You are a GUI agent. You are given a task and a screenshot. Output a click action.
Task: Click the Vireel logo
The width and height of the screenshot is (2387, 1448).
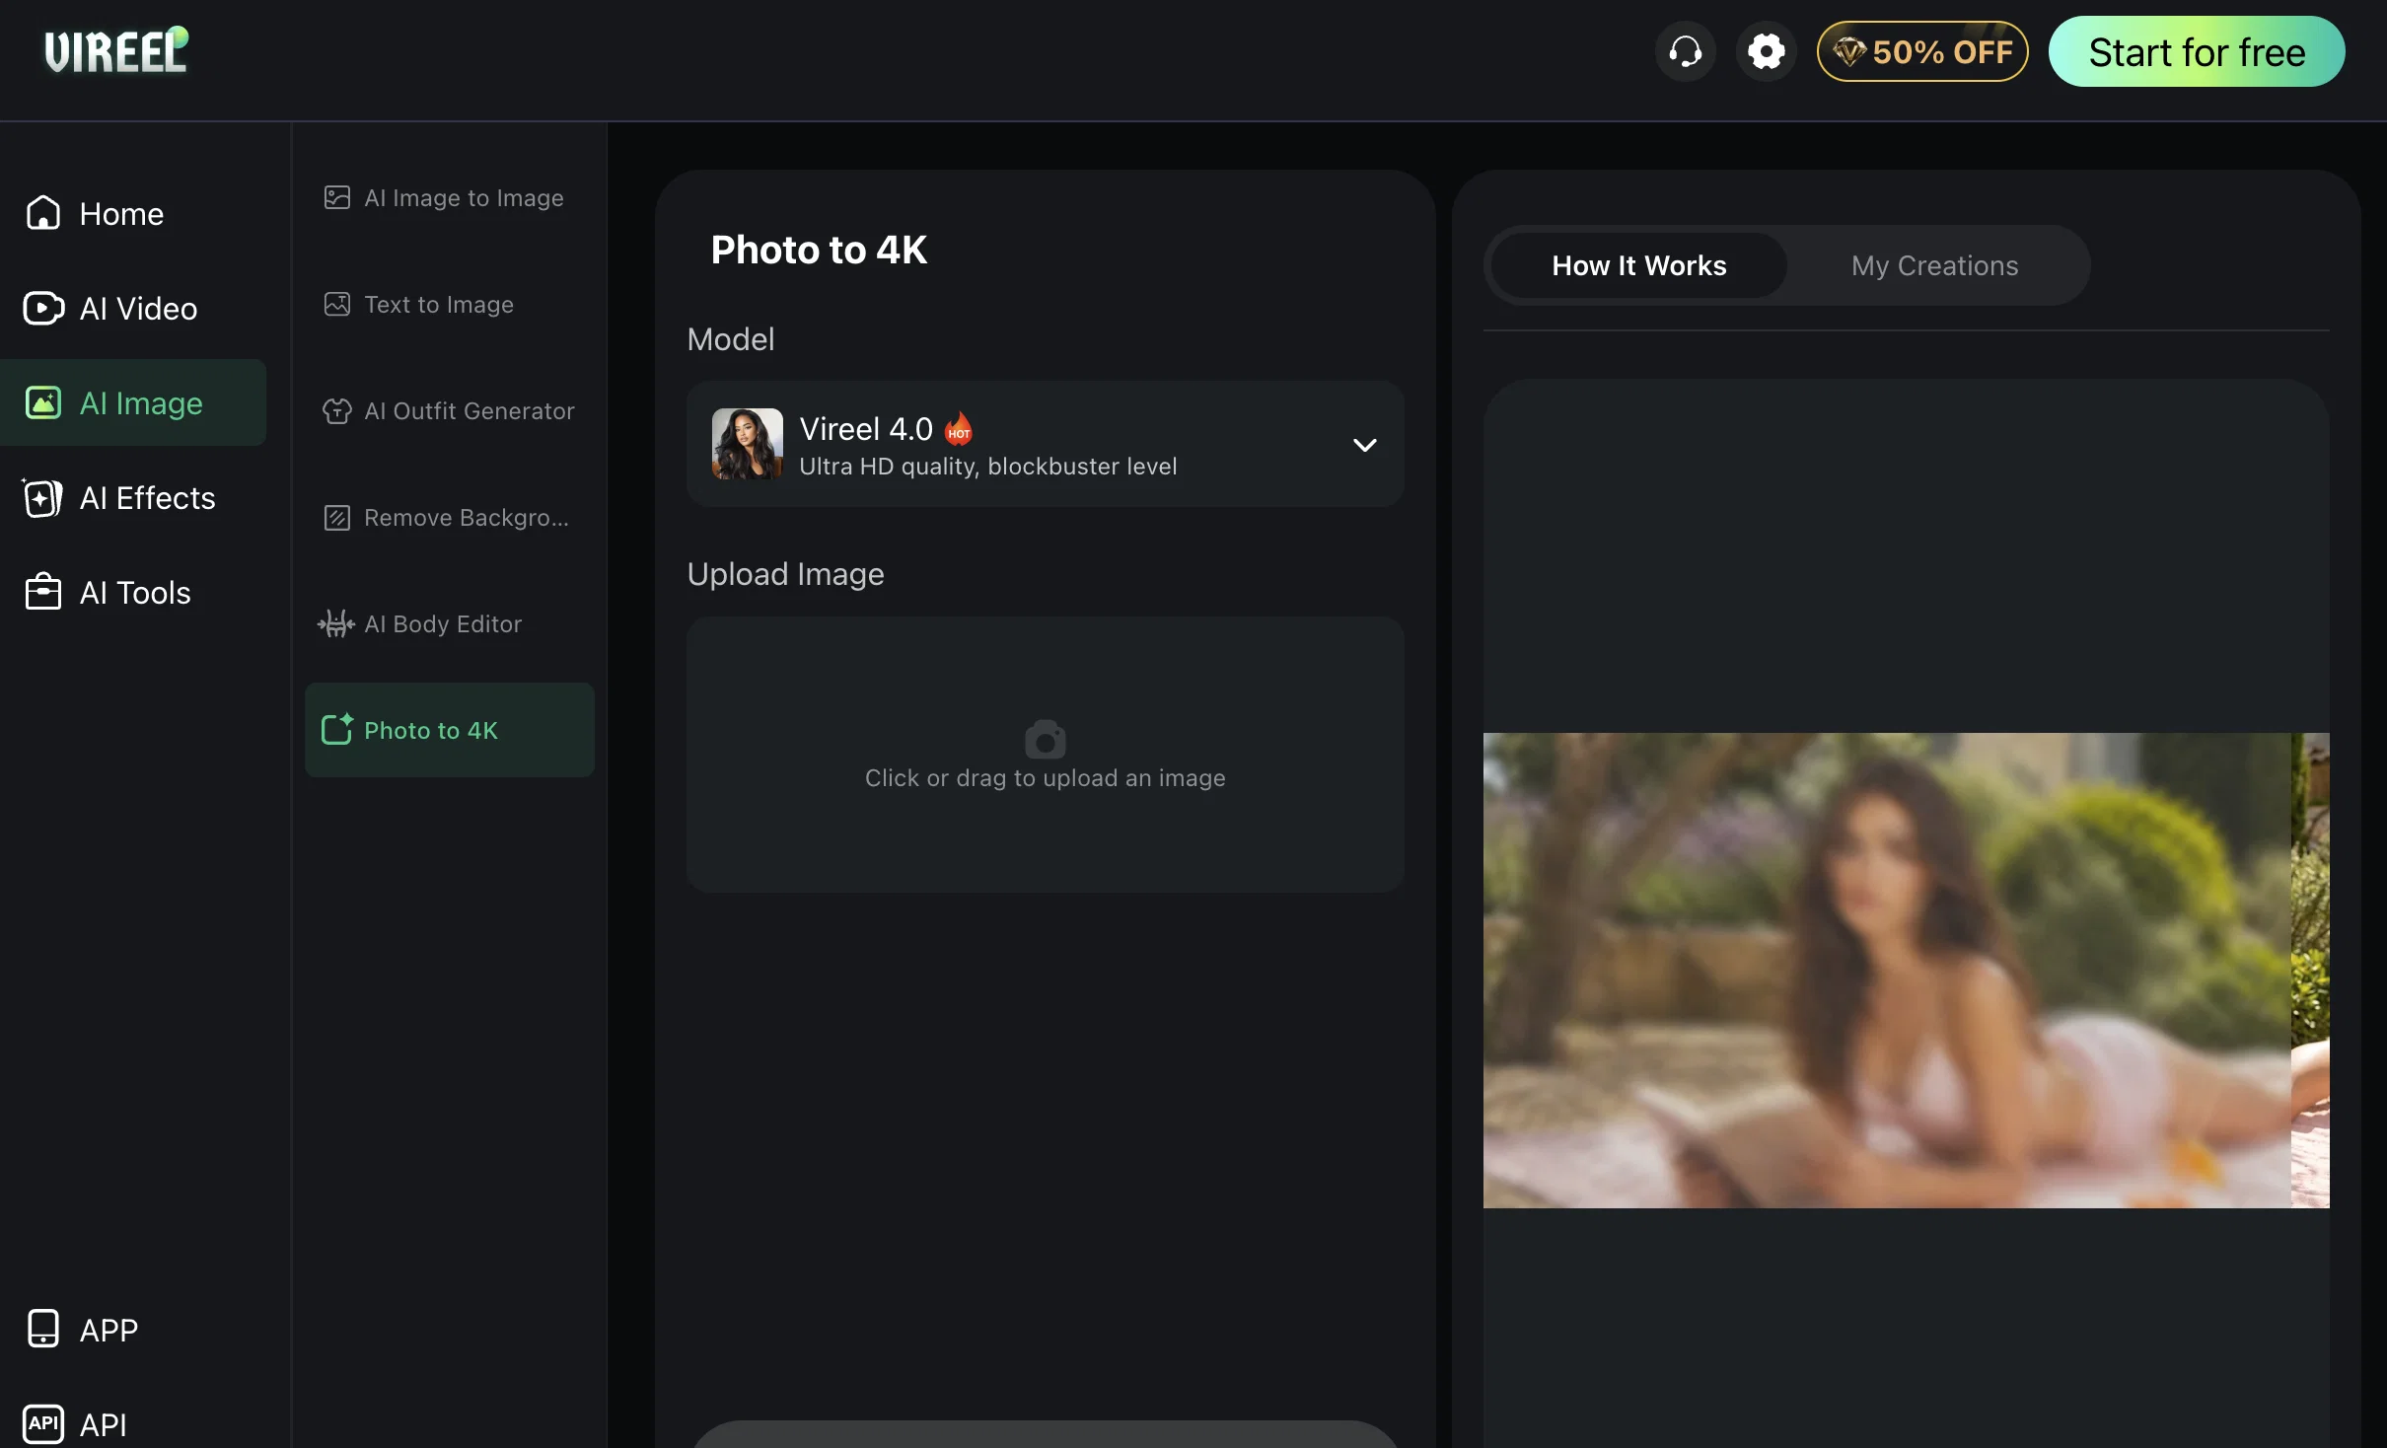point(116,50)
